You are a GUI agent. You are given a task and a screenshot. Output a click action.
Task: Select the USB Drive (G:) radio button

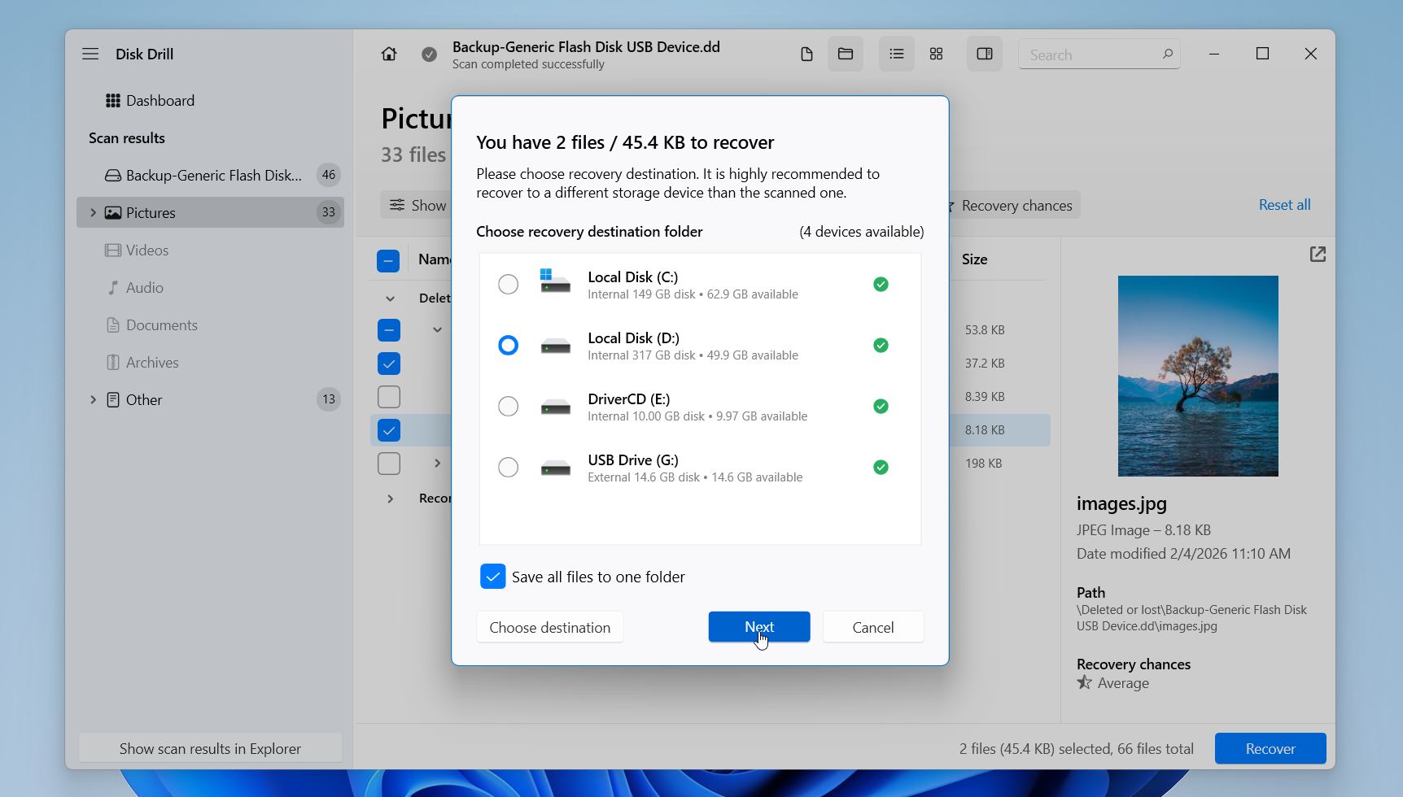pyautogui.click(x=508, y=467)
